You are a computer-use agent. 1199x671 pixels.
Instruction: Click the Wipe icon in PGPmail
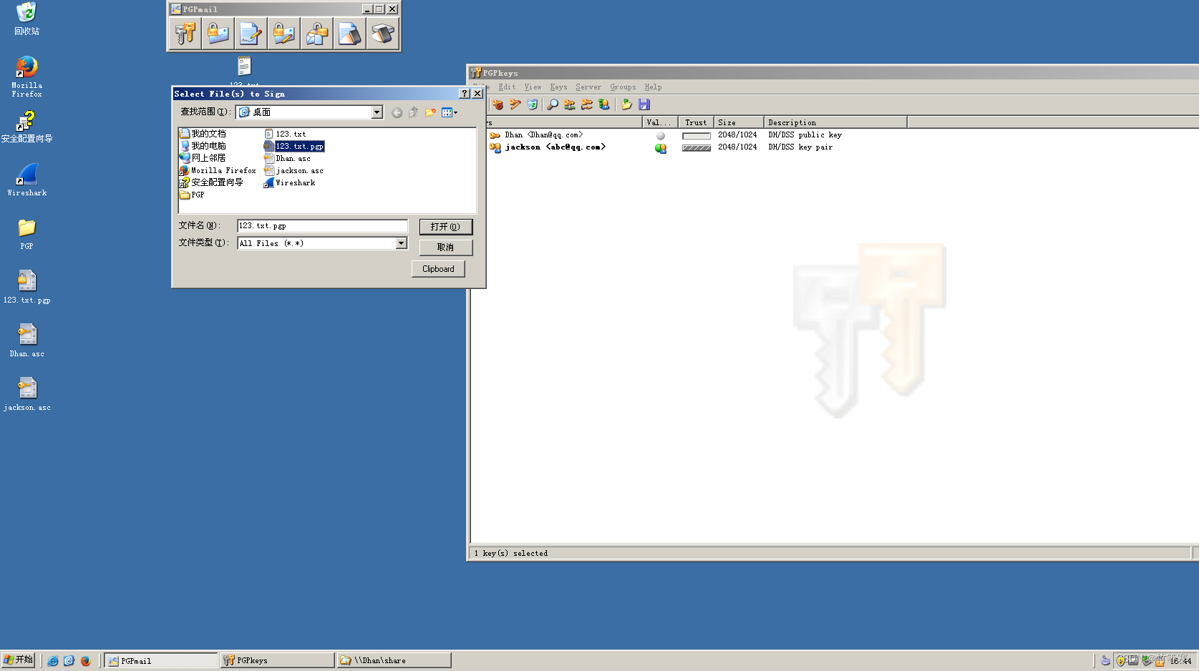[x=350, y=34]
